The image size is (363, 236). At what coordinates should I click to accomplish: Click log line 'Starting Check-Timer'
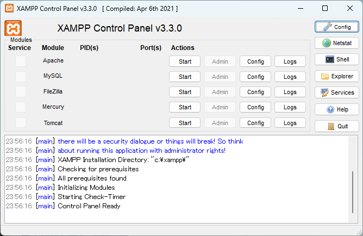click(x=92, y=197)
